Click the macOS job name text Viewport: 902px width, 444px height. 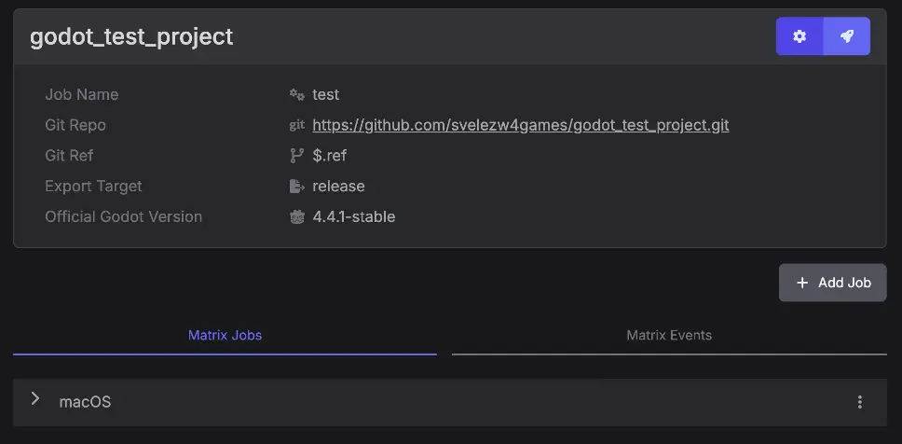[x=85, y=401]
